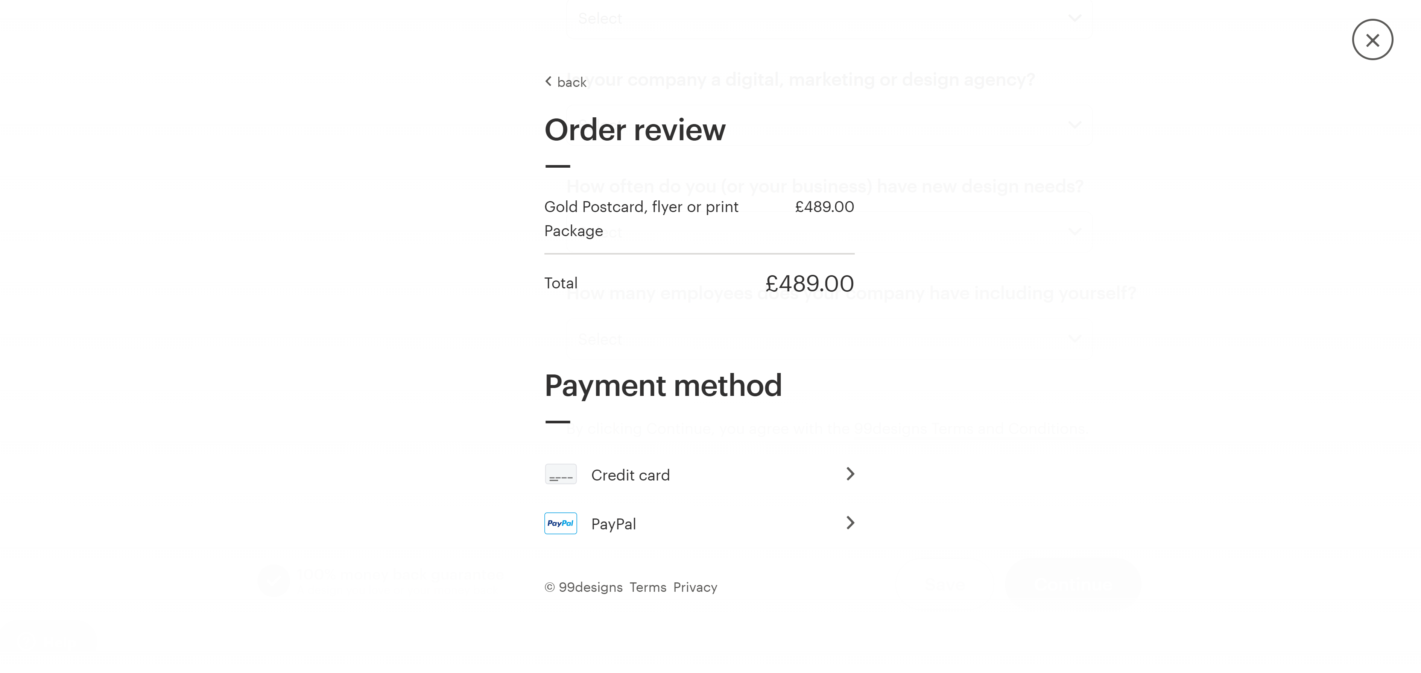Click the X icon to close checkout
Image resolution: width=1421 pixels, height=673 pixels.
[1372, 39]
